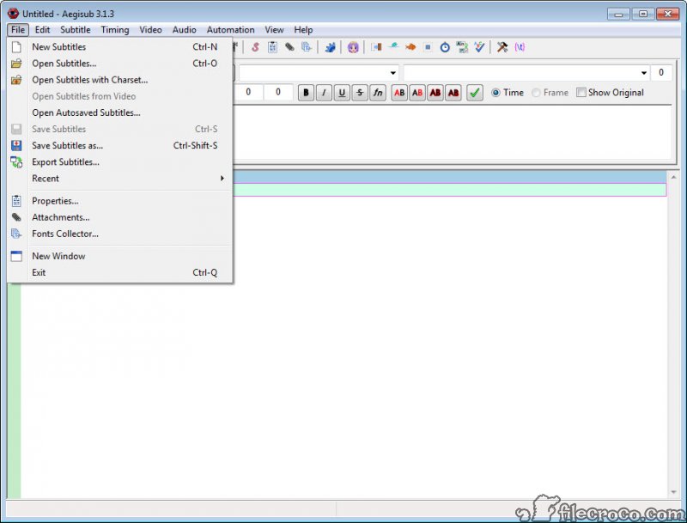
Task: Open Properties... from the File menu
Action: coord(119,201)
